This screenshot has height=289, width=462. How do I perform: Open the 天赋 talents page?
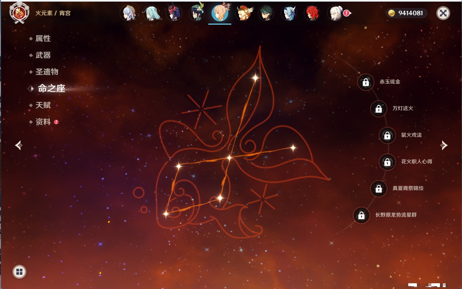(43, 105)
